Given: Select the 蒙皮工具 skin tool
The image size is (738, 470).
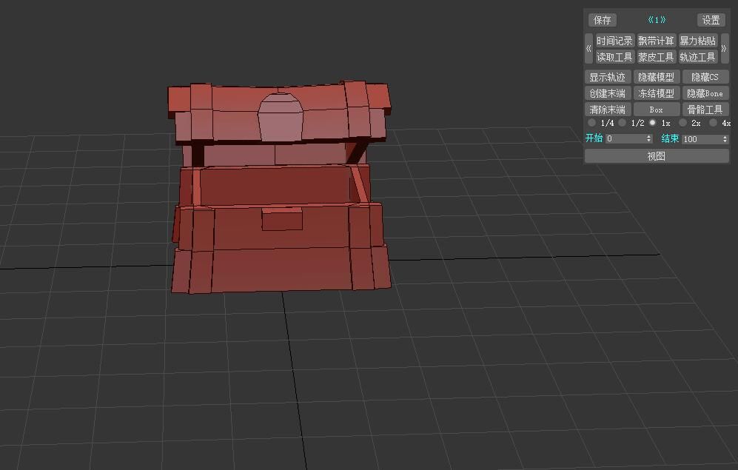Looking at the screenshot, I should (x=656, y=57).
